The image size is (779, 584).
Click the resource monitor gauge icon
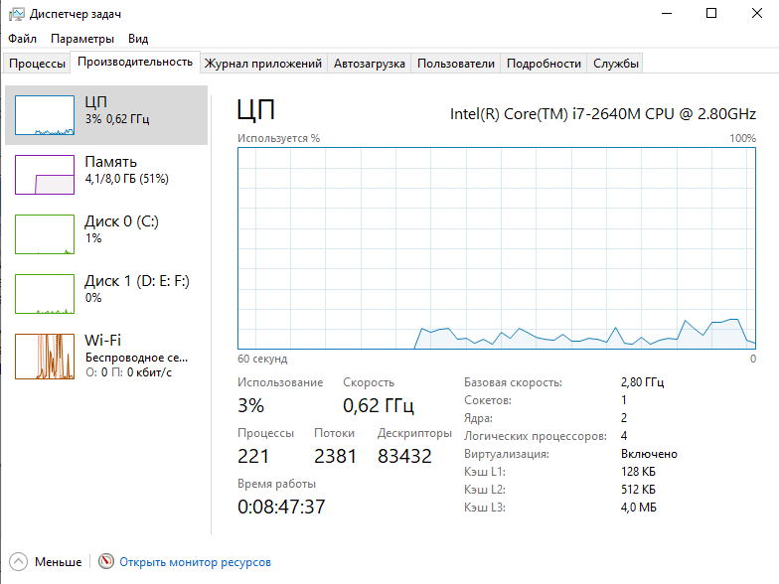click(x=105, y=562)
